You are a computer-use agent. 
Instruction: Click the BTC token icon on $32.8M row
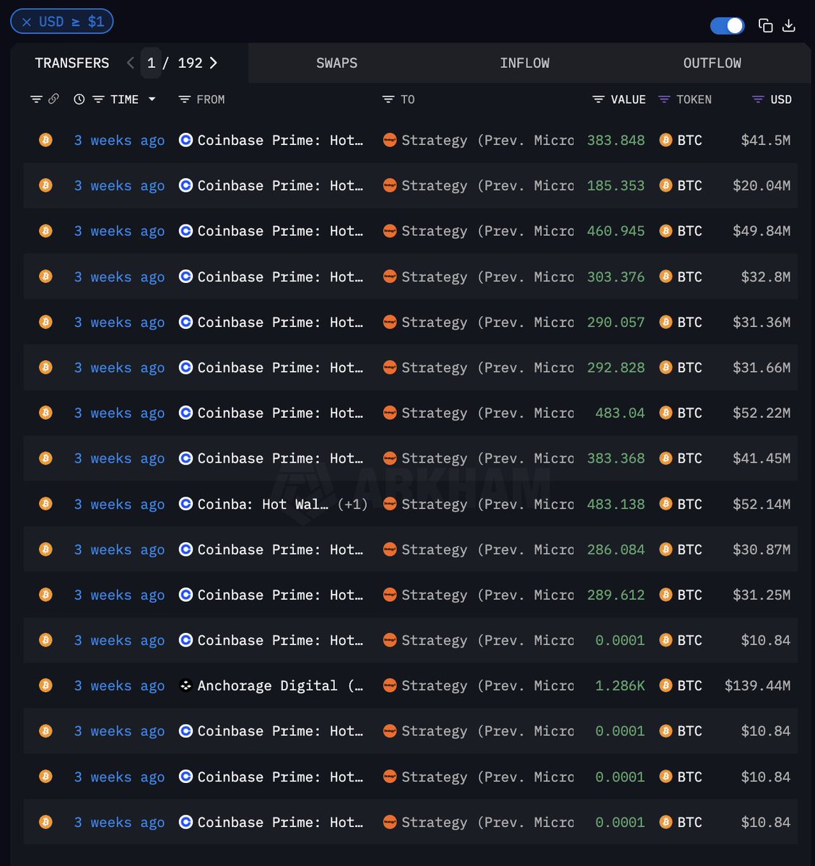666,276
